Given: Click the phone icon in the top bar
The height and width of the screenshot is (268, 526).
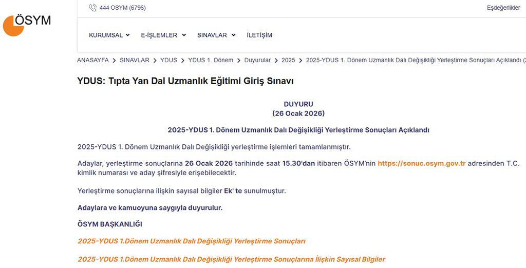Looking at the screenshot, I should click(92, 8).
